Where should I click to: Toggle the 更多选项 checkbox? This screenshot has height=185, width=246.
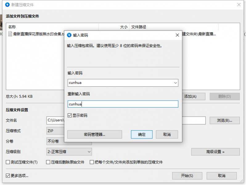(x=8, y=176)
